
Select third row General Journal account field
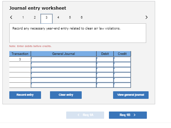63,70
